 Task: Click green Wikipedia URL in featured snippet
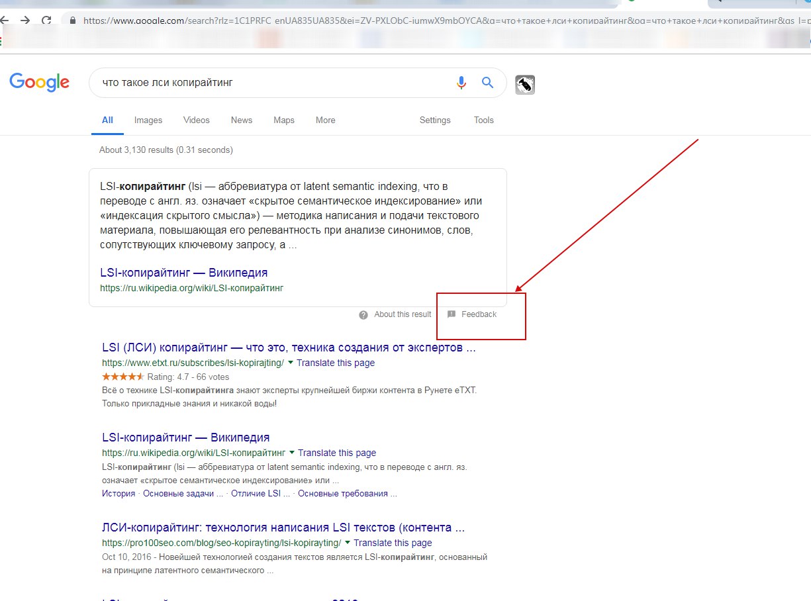point(191,288)
